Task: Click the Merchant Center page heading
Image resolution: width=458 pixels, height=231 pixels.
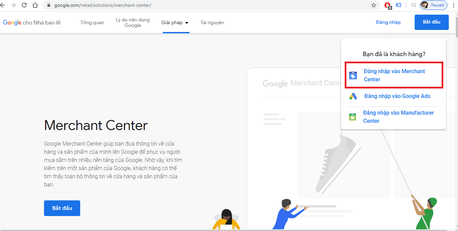Action: pos(96,126)
